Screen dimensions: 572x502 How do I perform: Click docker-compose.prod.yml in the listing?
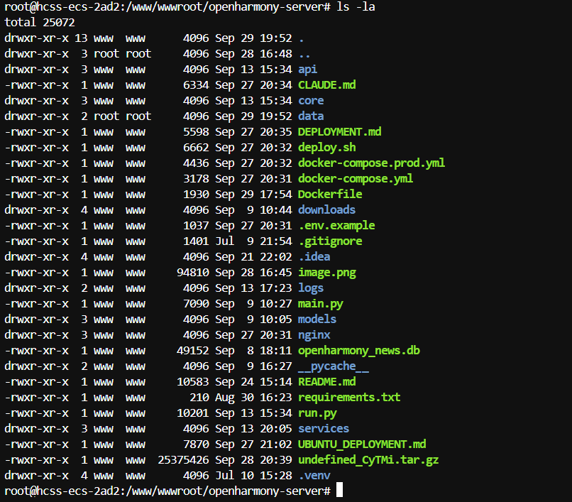[371, 163]
